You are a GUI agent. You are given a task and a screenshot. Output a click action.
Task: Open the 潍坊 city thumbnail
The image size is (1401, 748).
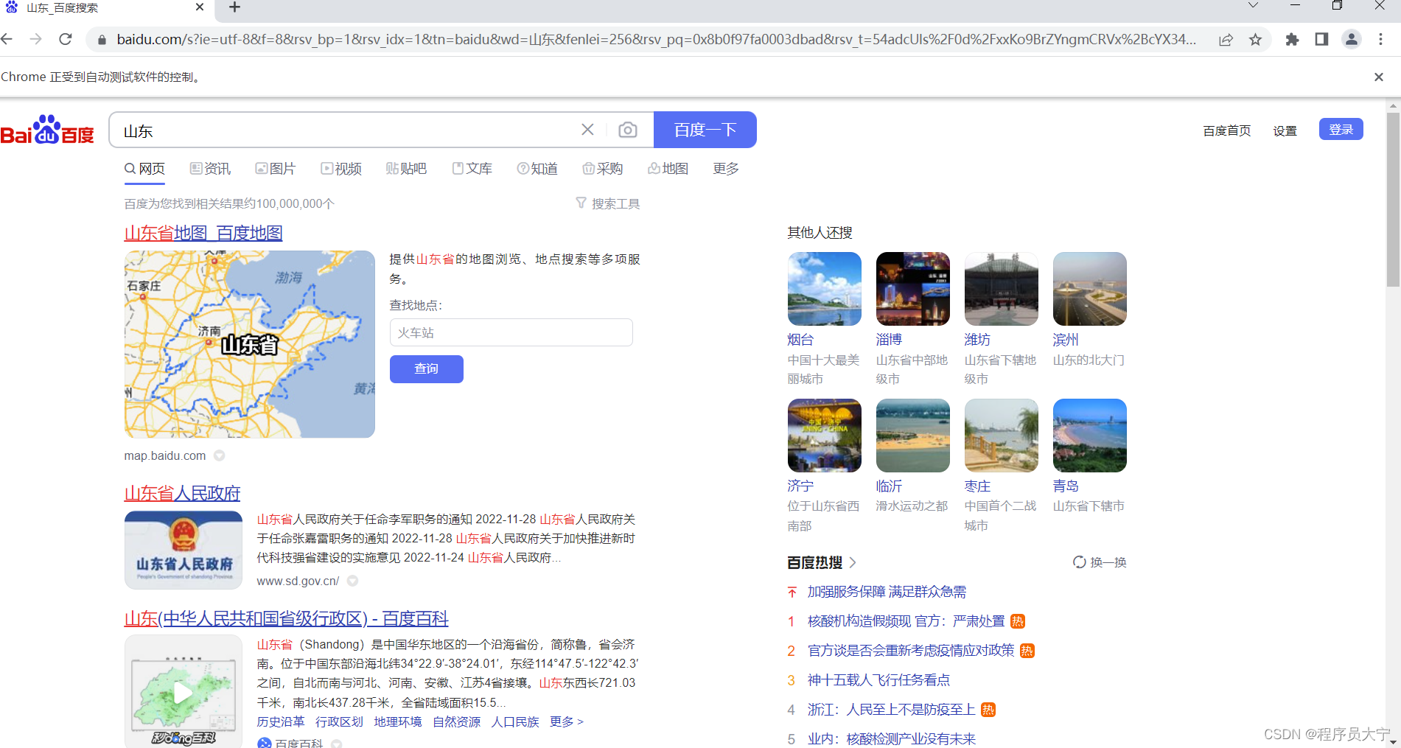click(x=1002, y=289)
